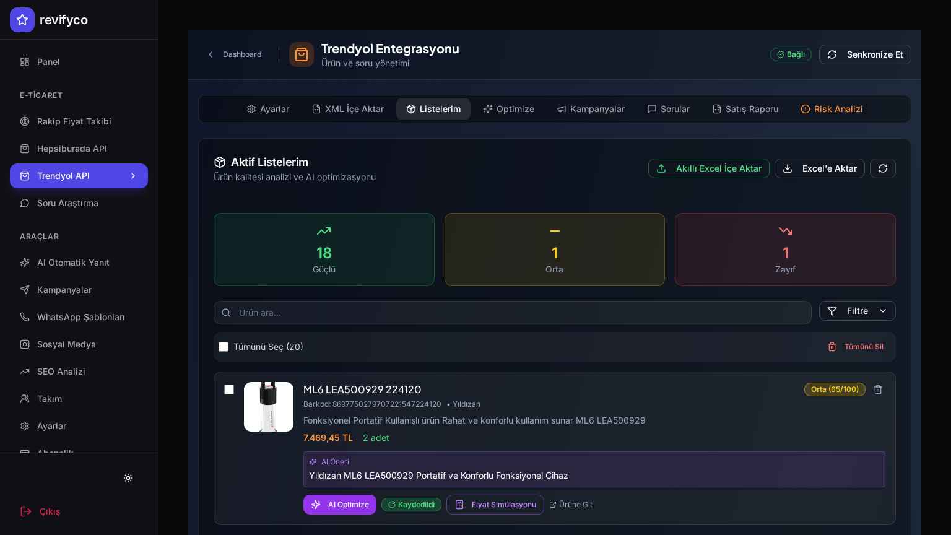
Task: Click the Tümünü Sil button
Action: (856, 347)
